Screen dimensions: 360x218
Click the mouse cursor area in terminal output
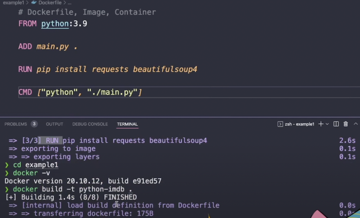coord(116,204)
